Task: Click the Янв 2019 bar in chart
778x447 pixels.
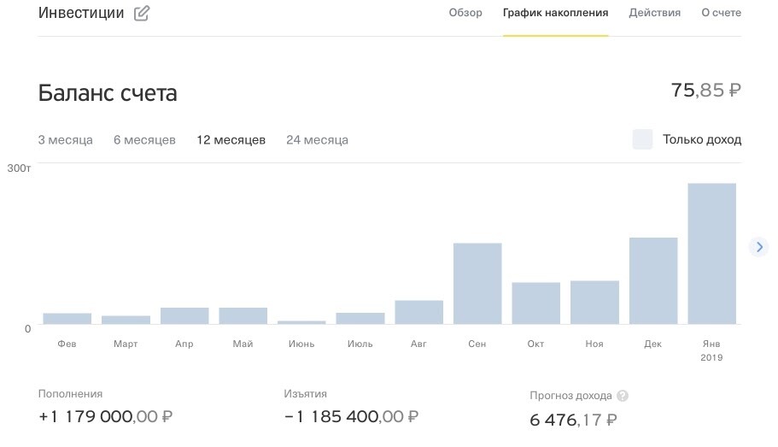Action: click(711, 254)
